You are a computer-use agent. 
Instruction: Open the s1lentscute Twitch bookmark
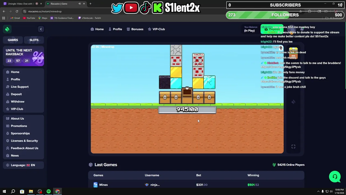(x=89, y=18)
